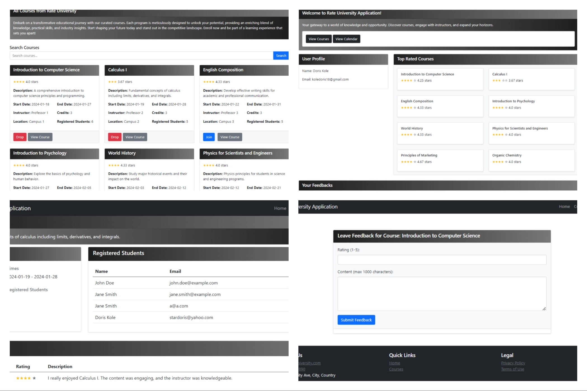Viewport: 587px width, 391px height.
Task: Open View Course for English Composition
Action: pyautogui.click(x=230, y=137)
